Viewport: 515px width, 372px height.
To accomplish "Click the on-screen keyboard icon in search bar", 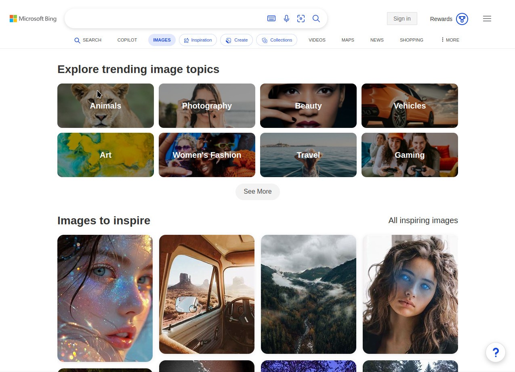I will pyautogui.click(x=271, y=18).
